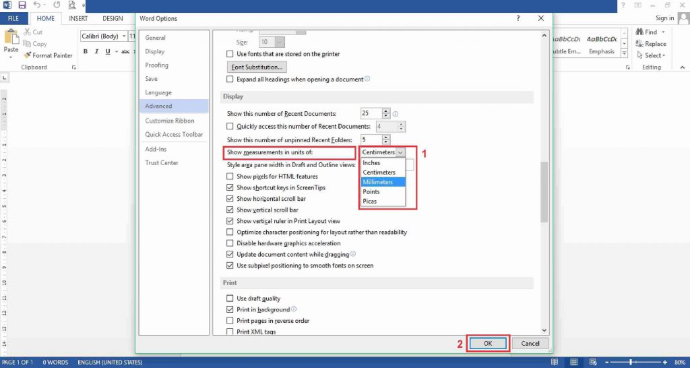The width and height of the screenshot is (690, 368).
Task: Select the Format Painter brush
Action: [x=27, y=55]
